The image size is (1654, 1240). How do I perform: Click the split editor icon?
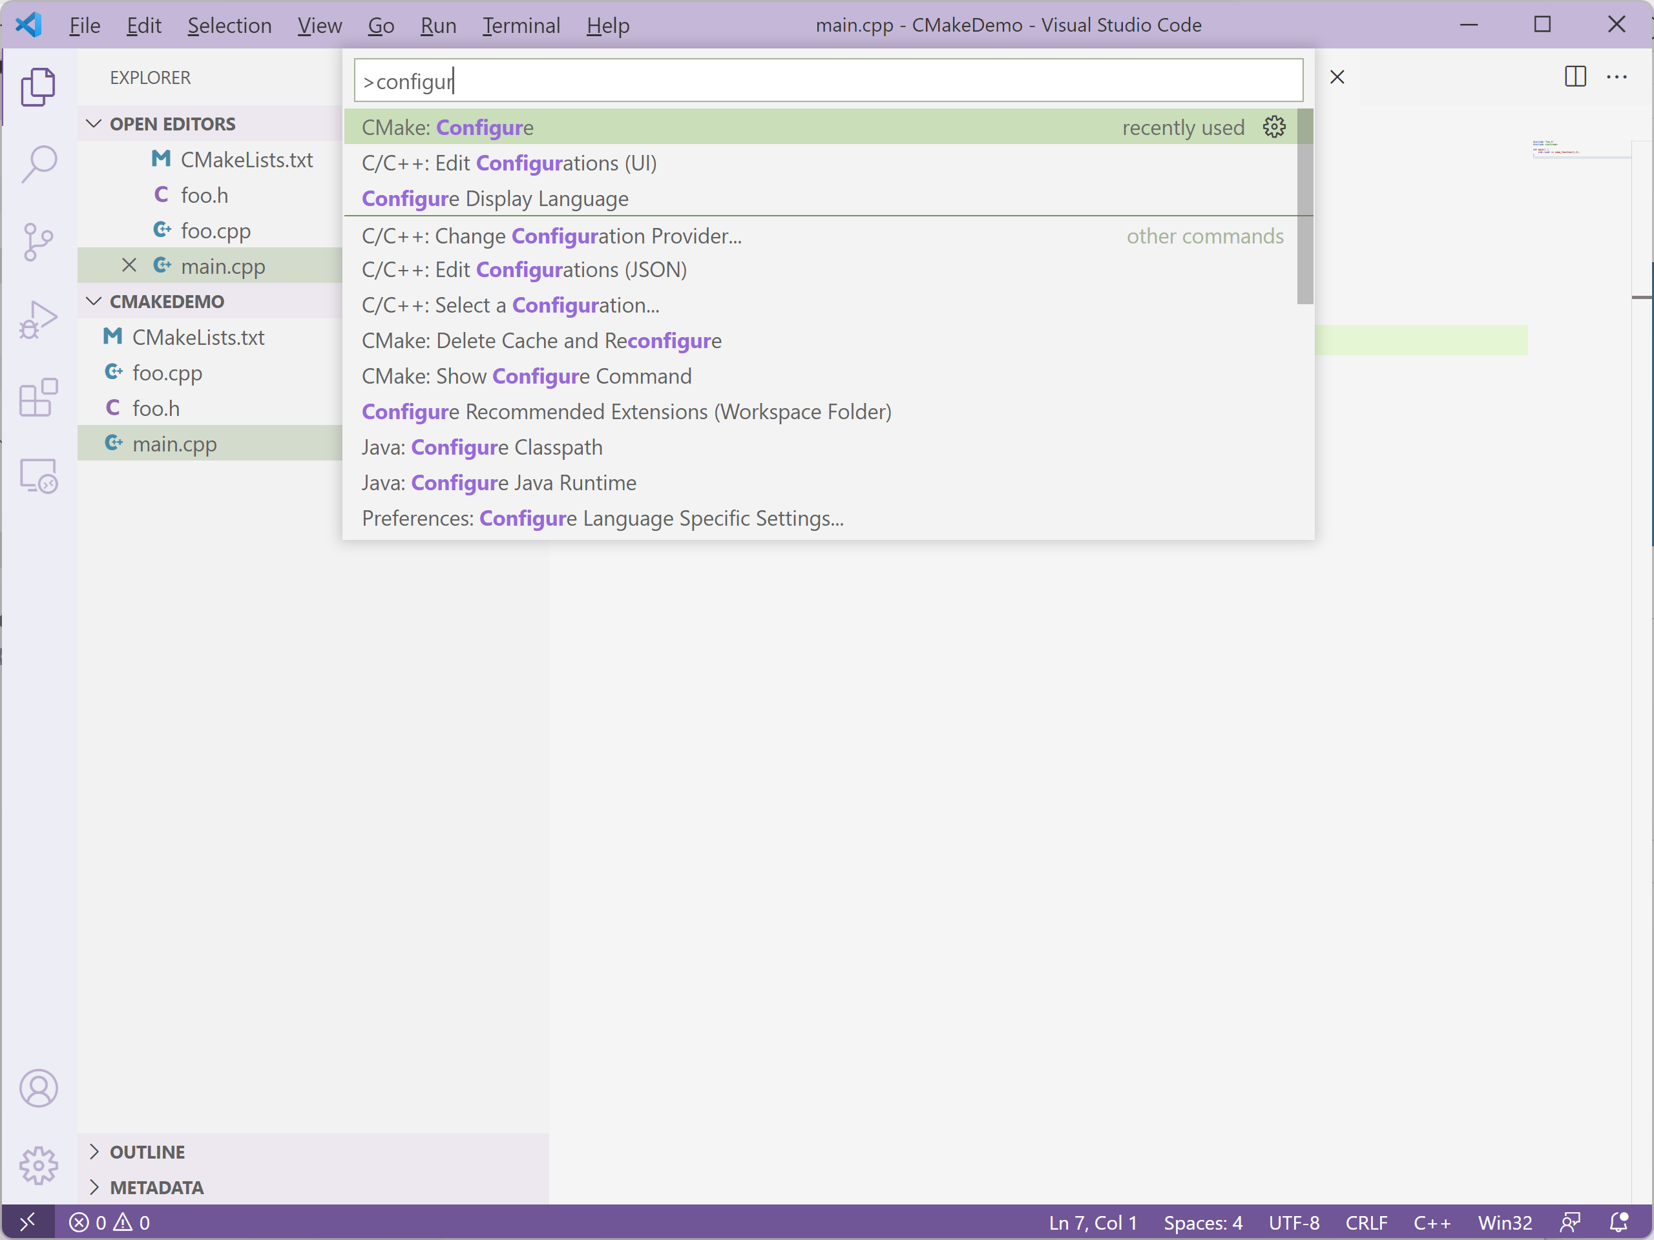1575,76
